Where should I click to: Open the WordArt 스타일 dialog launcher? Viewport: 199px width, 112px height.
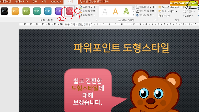pos(156,20)
